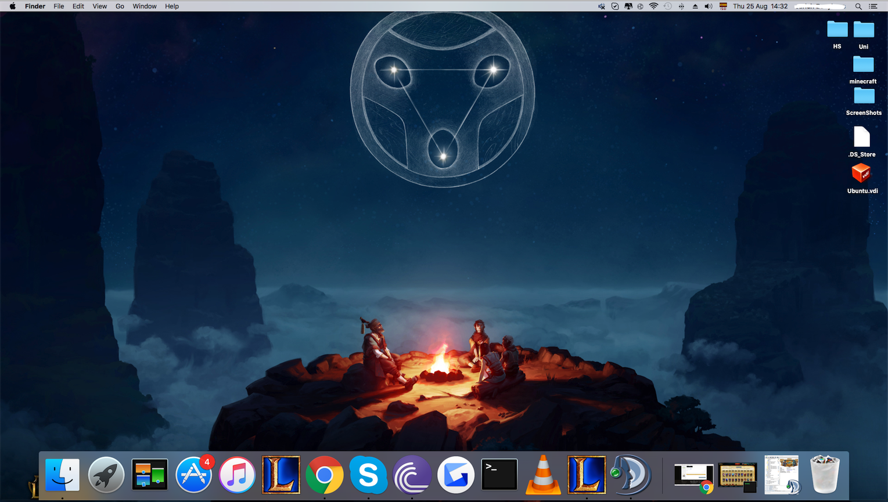
Task: Open the Help menu
Action: 172,6
